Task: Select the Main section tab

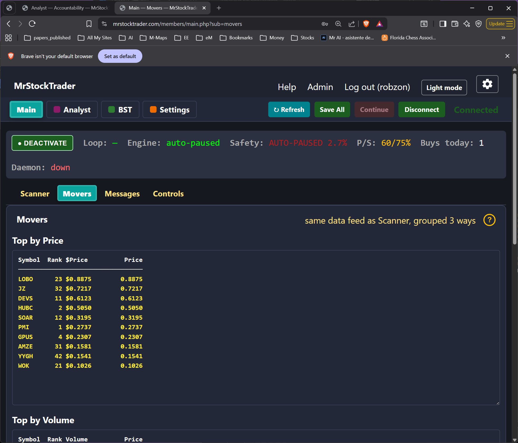Action: [x=26, y=110]
